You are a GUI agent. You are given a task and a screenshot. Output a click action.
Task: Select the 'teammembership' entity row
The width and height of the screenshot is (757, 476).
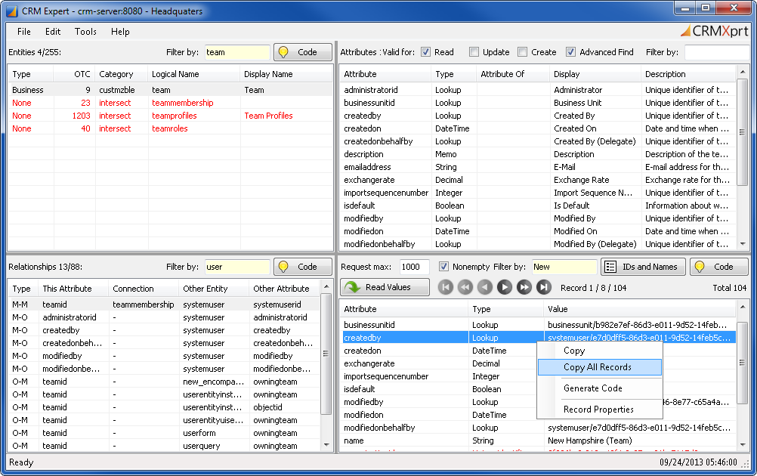(x=170, y=103)
